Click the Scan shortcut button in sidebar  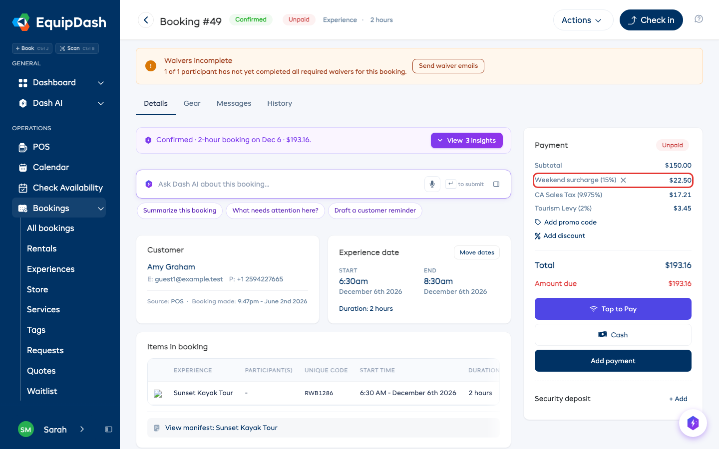click(x=77, y=48)
